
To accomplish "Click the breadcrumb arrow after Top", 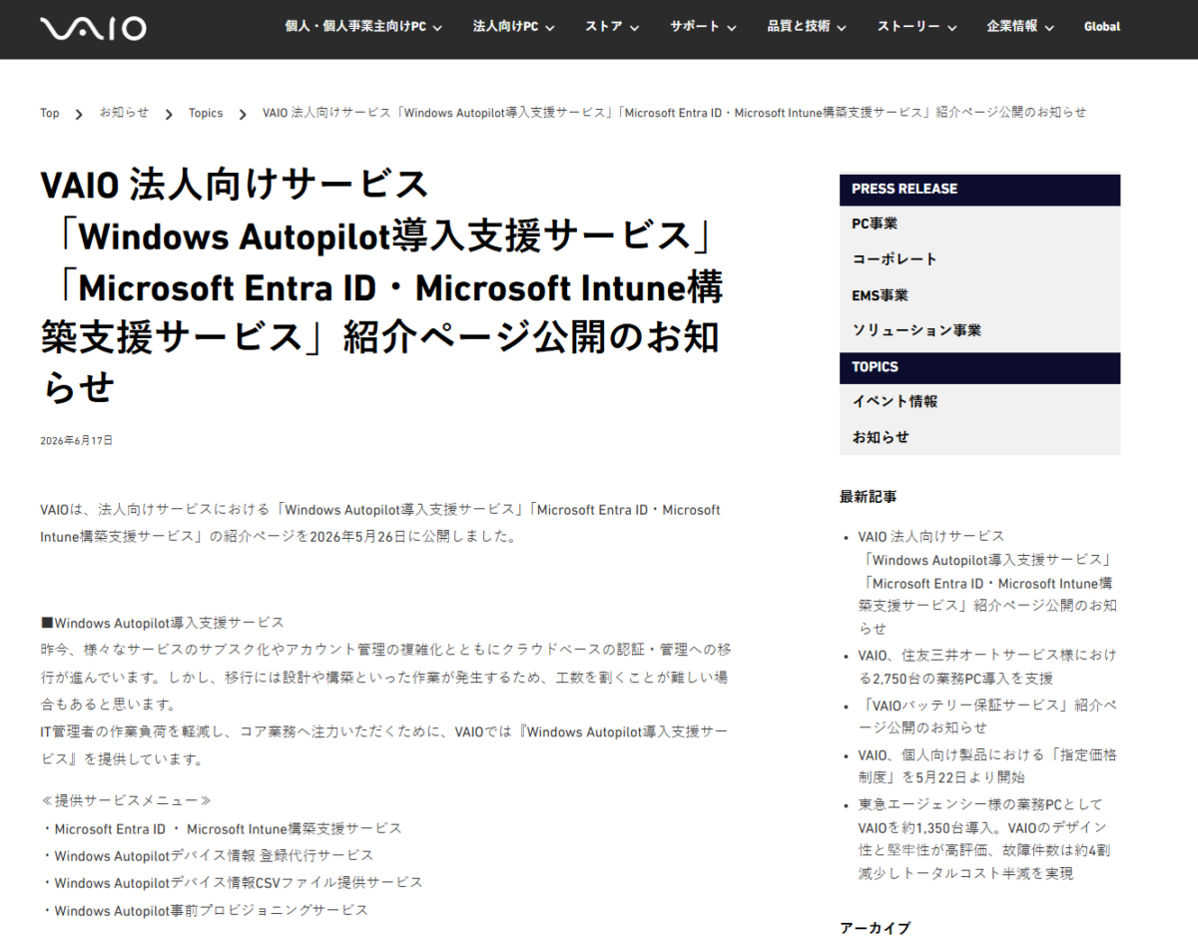I will [80, 114].
